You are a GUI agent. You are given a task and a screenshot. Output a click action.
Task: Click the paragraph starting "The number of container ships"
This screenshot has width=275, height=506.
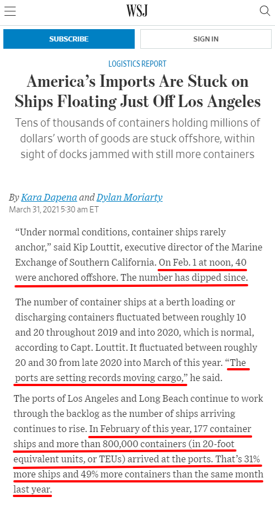tap(136, 340)
